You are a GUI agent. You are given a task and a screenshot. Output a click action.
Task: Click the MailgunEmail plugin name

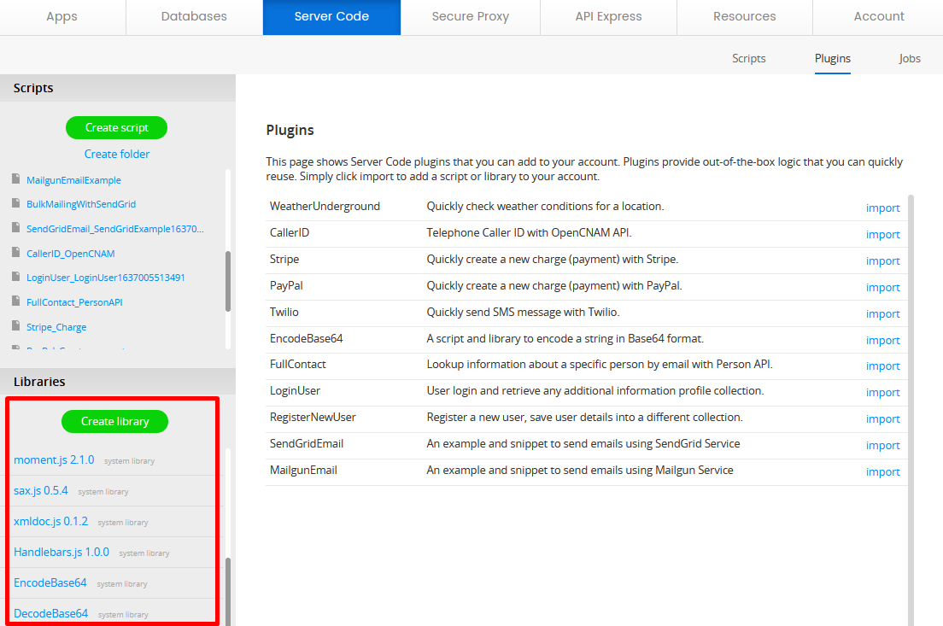[303, 471]
